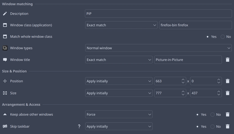Open the Window class match type dropdown
This screenshot has height=134, width=234.
coord(121,25)
